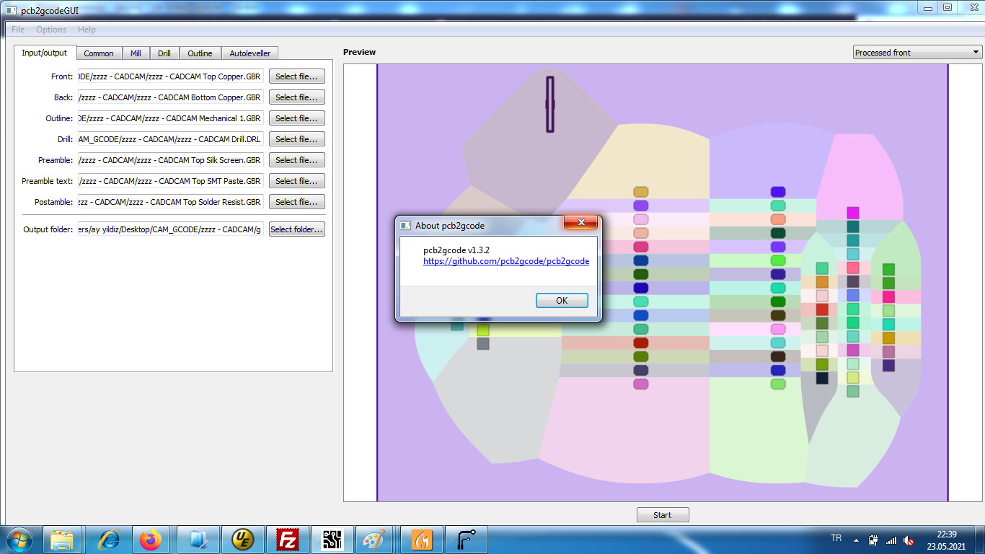This screenshot has width=985, height=554.
Task: Launch FileZilla from the taskbar
Action: coord(288,539)
